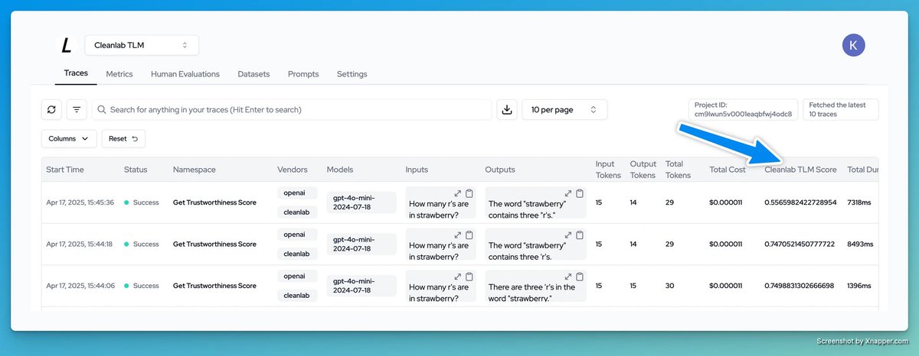Open the filter options icon

(x=77, y=109)
